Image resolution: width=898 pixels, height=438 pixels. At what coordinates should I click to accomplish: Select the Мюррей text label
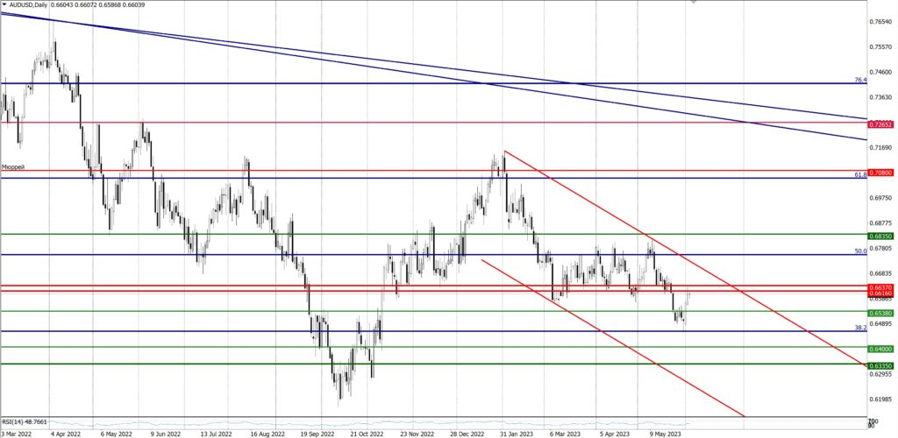12,166
